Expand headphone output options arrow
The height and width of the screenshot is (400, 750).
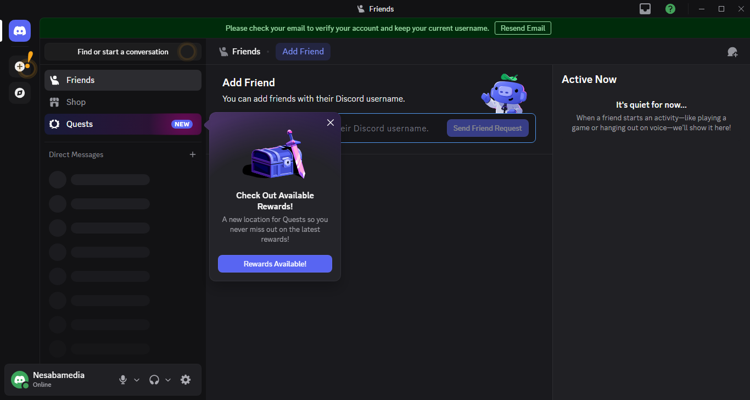pyautogui.click(x=168, y=380)
